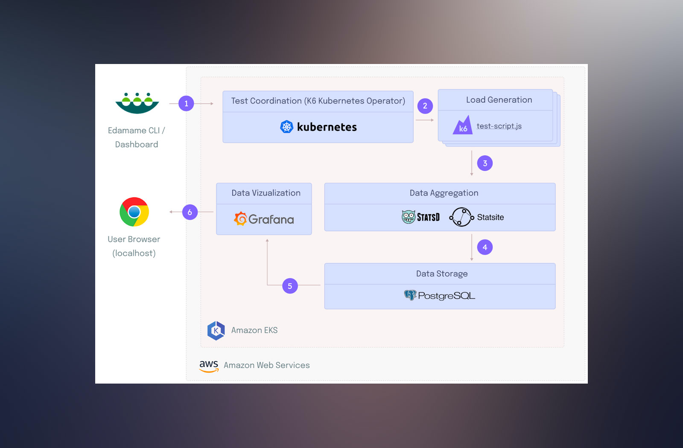The width and height of the screenshot is (683, 448).
Task: Click the Chrome browser icon
Action: 134,212
